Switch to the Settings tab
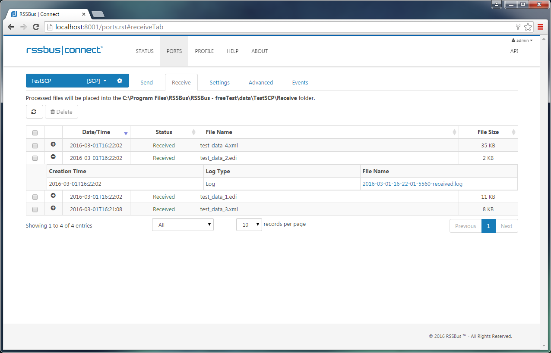551x353 pixels. tap(219, 82)
